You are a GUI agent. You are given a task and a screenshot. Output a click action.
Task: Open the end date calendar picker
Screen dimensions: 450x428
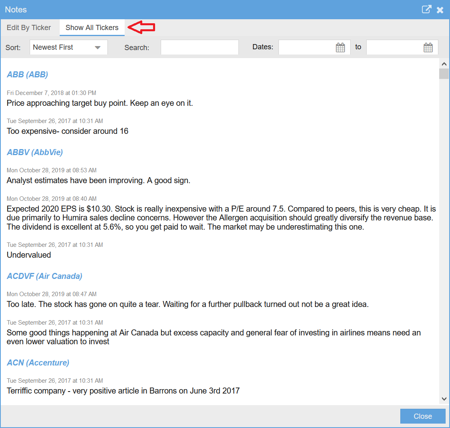pyautogui.click(x=428, y=47)
